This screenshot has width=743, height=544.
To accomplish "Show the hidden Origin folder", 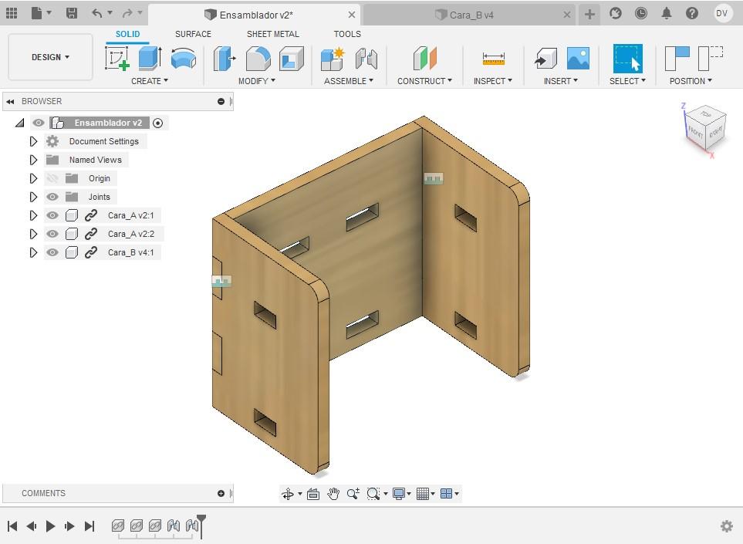I will (52, 178).
